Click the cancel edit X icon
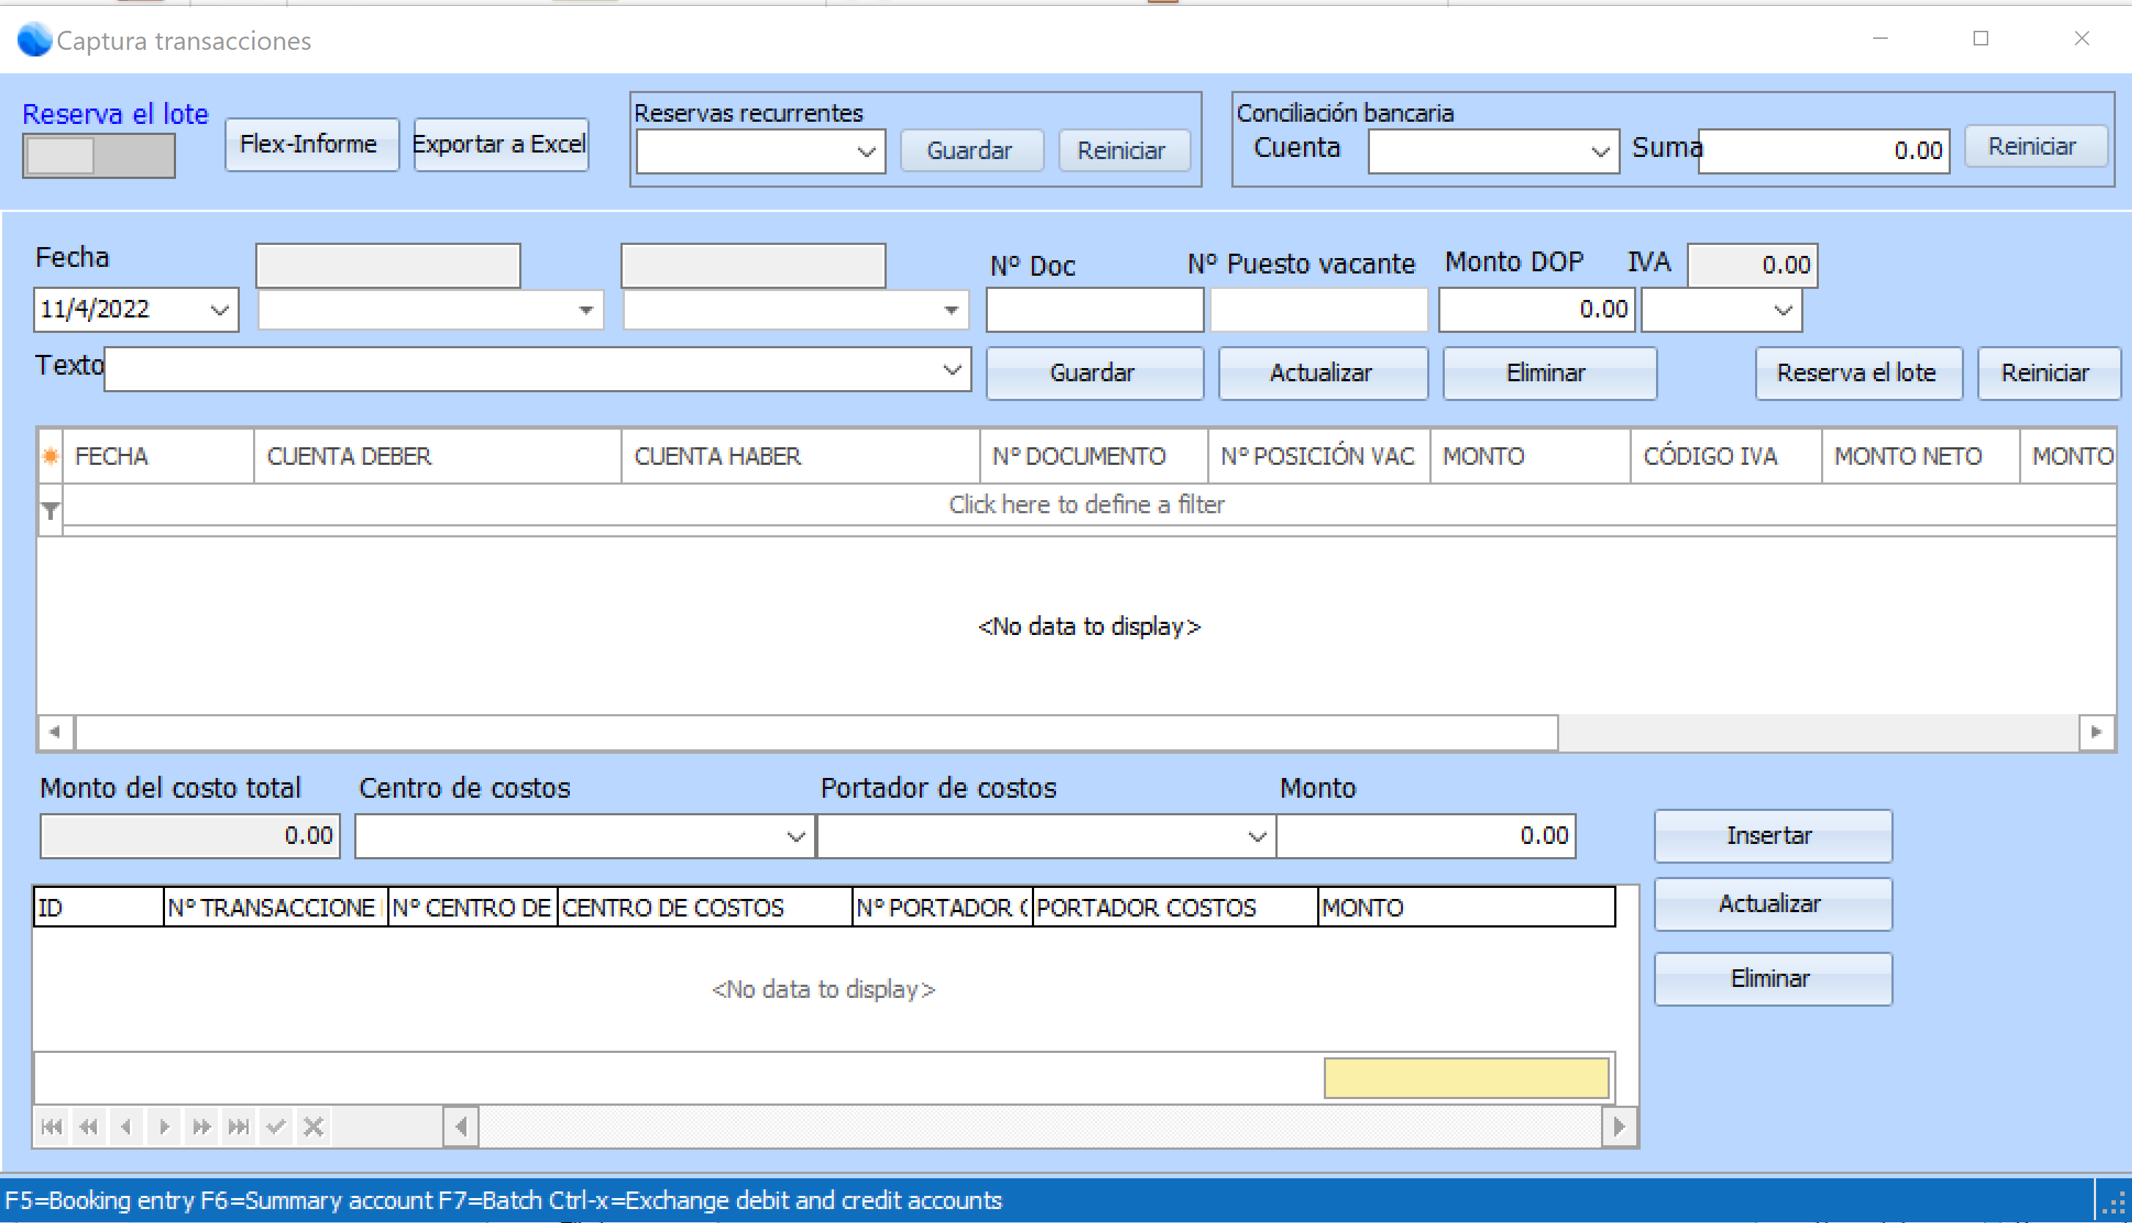 (313, 1126)
